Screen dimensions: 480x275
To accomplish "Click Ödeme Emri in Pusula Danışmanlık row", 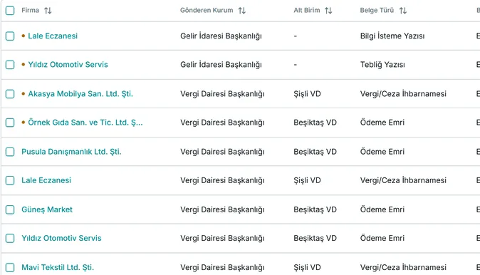I will click(x=382, y=152).
